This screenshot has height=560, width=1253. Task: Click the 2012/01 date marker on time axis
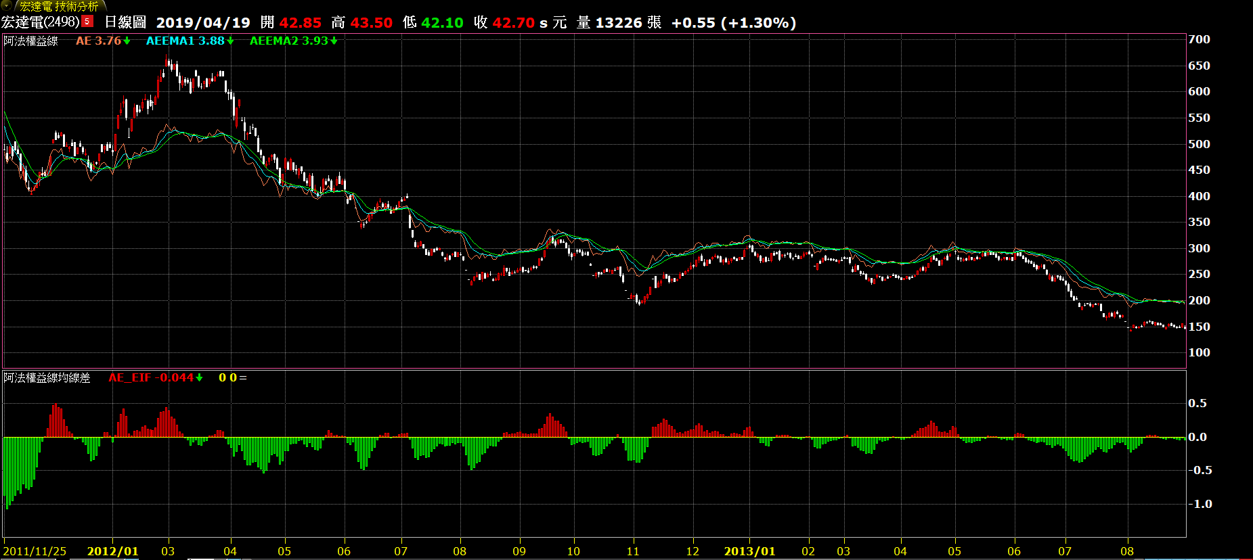pyautogui.click(x=112, y=551)
